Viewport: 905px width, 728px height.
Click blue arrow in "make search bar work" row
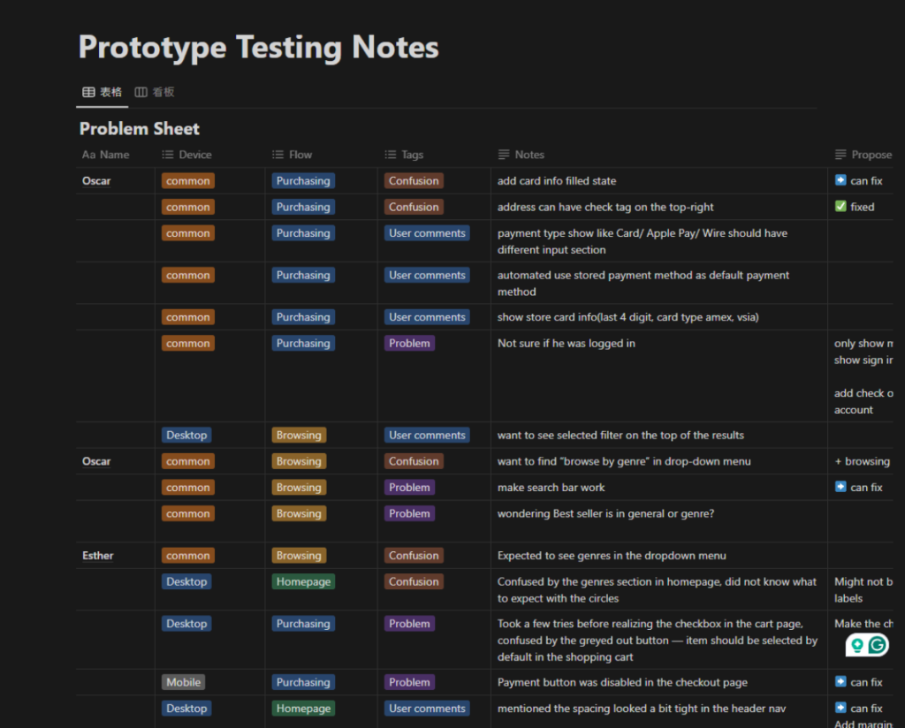pos(840,487)
